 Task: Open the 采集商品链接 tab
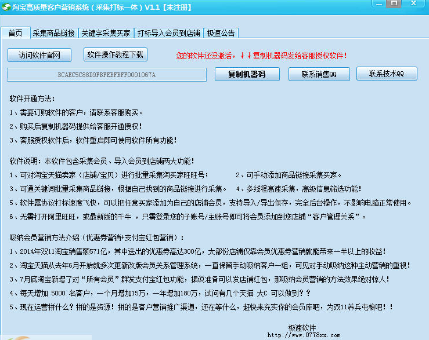point(54,33)
